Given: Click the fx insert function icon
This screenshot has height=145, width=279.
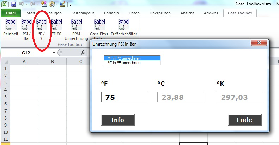Looking at the screenshot, I should [x=83, y=53].
